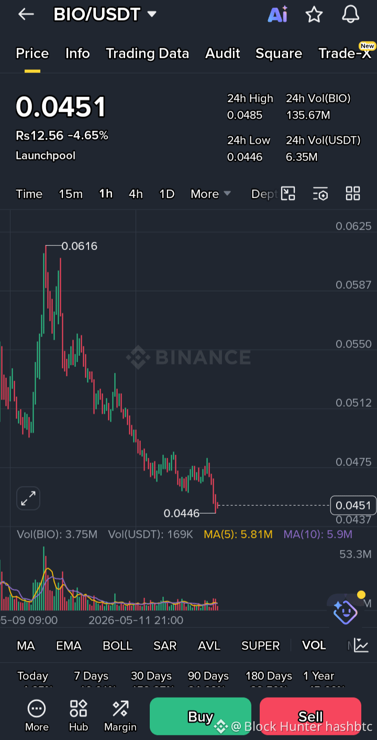
Task: Tap the 0.0616 high marker on chart
Action: coord(80,246)
